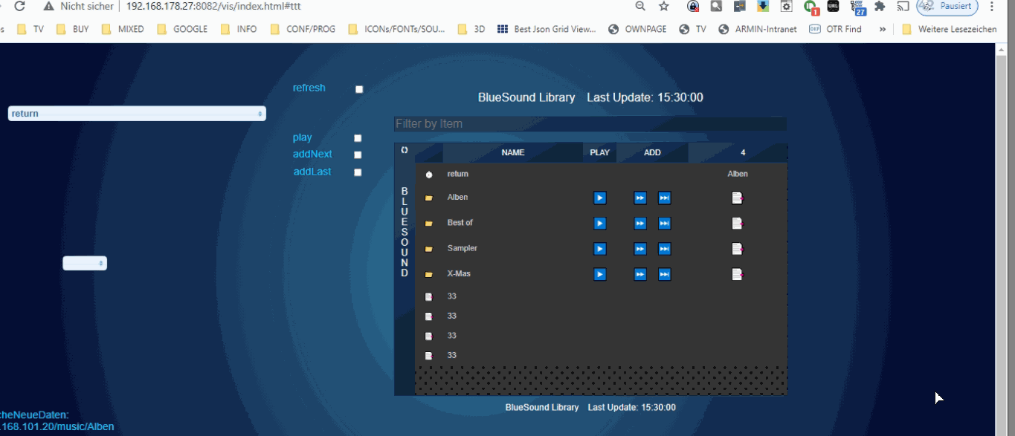Open the CONF/PROG bookmark folder
Image resolution: width=1015 pixels, height=436 pixels.
tap(302, 29)
